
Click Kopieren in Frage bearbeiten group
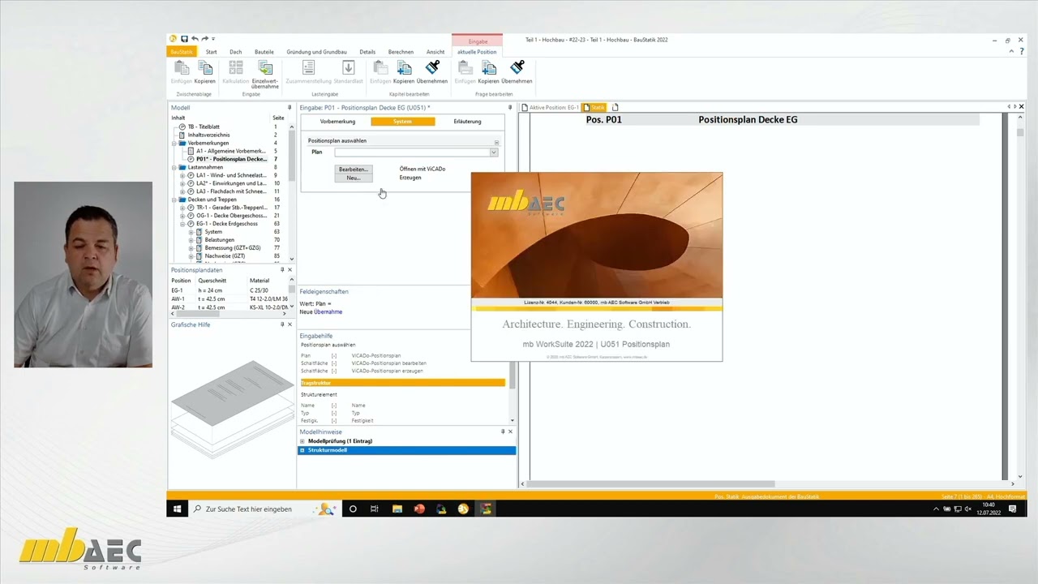click(488, 72)
